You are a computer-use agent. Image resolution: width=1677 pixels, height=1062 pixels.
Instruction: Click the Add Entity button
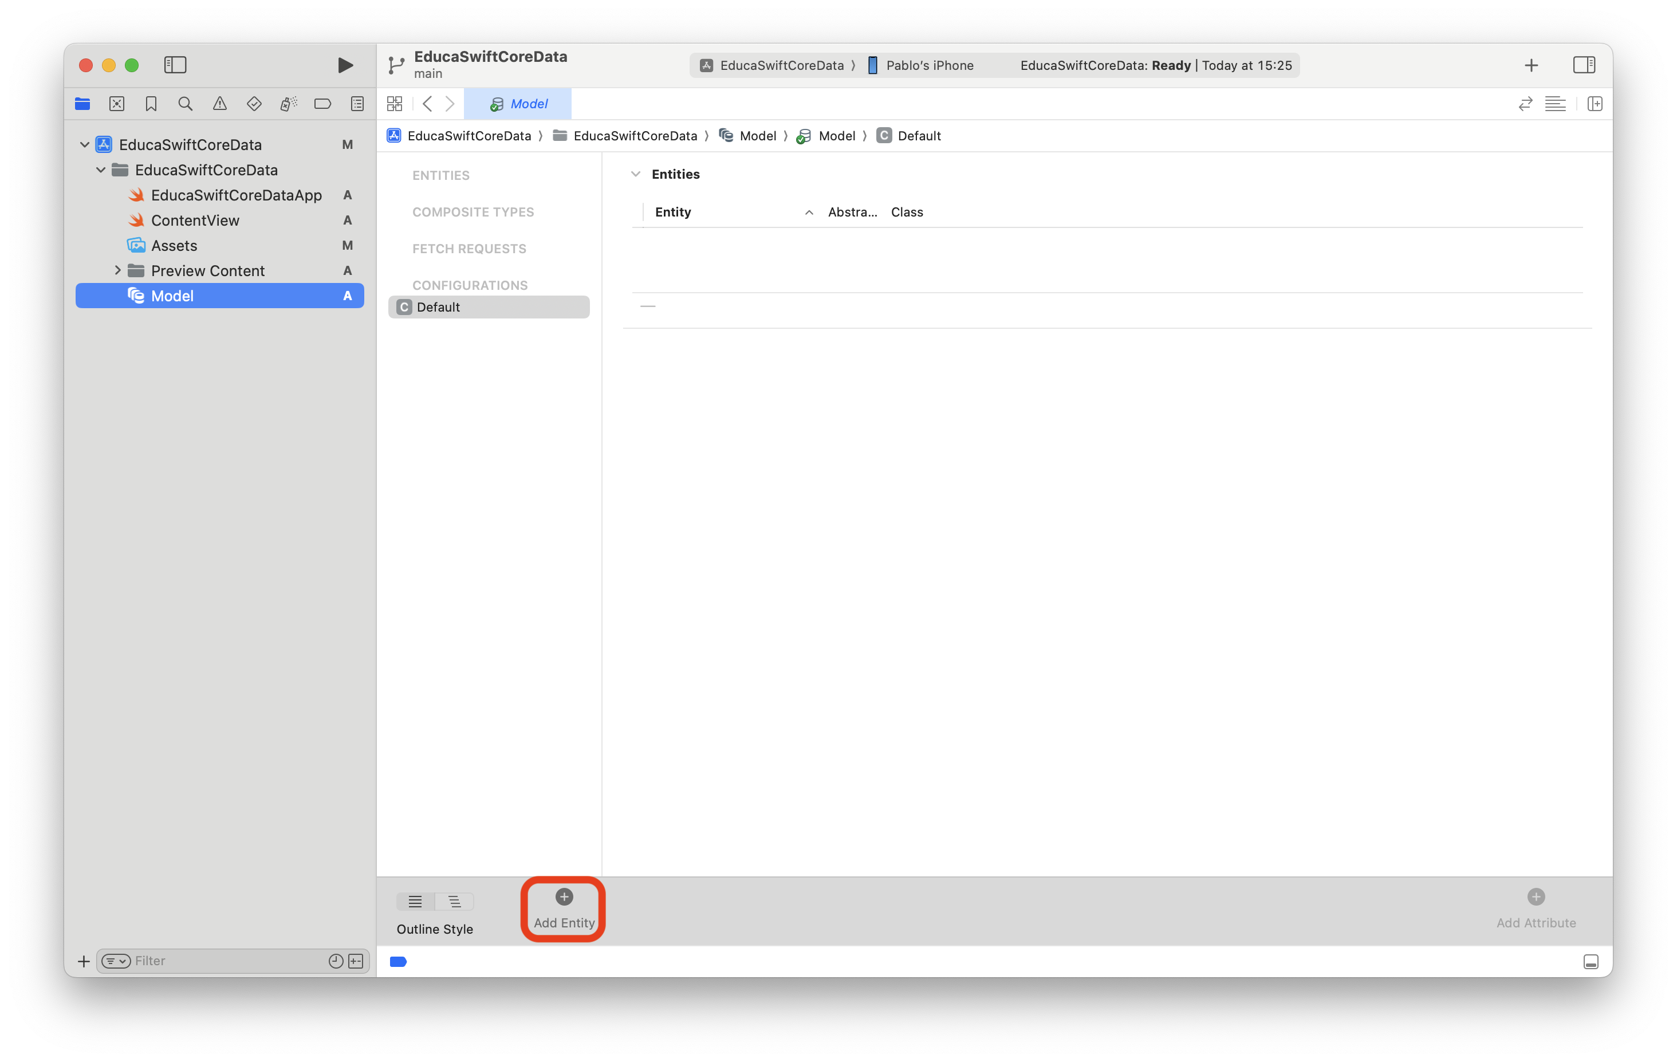pyautogui.click(x=564, y=910)
